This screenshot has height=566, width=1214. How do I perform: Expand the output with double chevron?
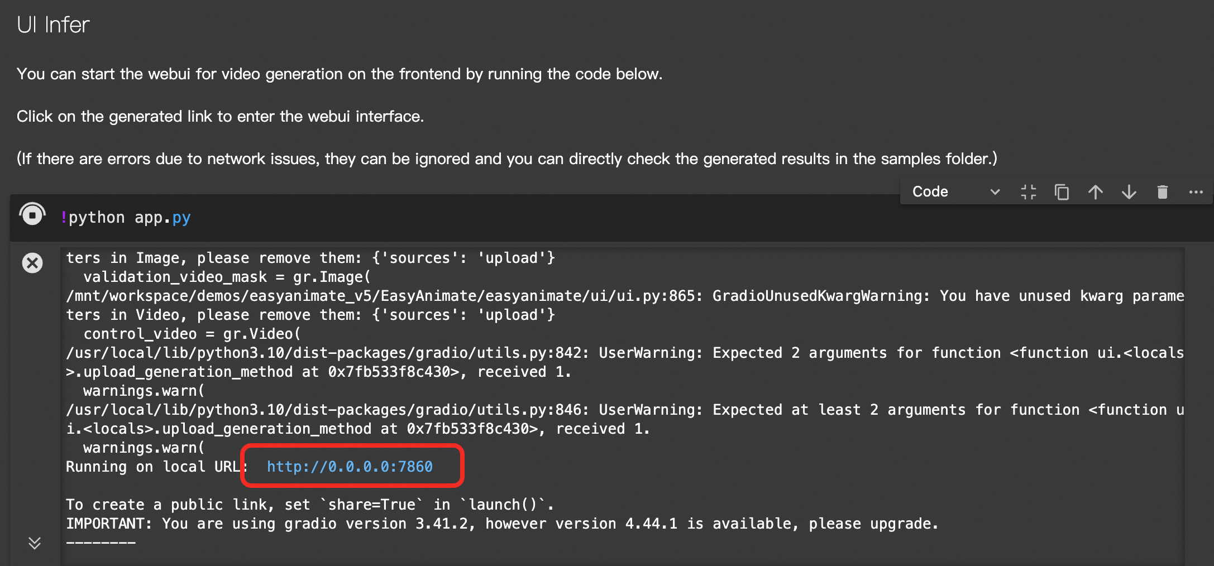tap(34, 543)
